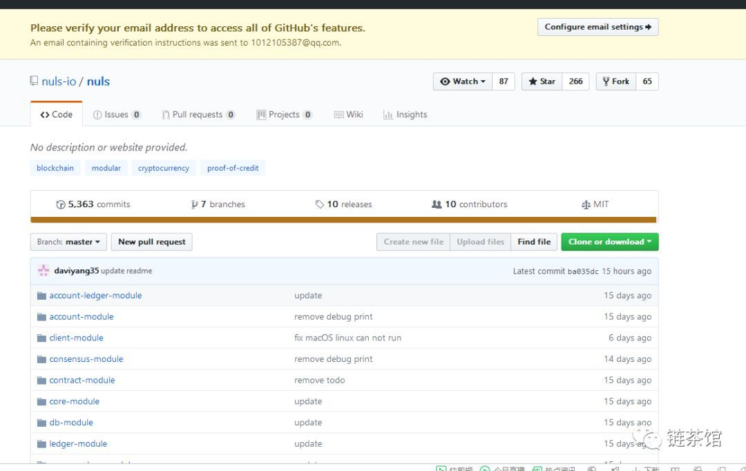746x471 pixels.
Task: Click the repository language breakdown bar
Action: click(x=343, y=220)
